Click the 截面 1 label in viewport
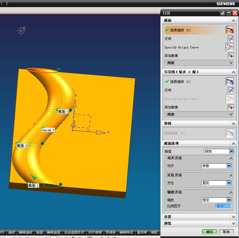This screenshot has height=238, width=239. tap(33, 186)
